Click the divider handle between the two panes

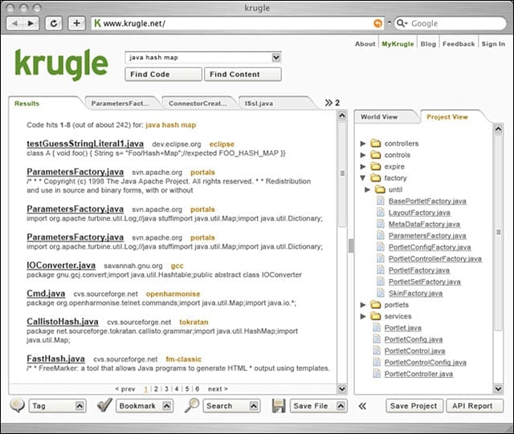click(x=351, y=245)
